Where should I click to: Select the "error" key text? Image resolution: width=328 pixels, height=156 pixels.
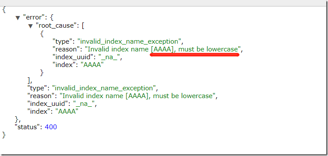[x=33, y=18]
